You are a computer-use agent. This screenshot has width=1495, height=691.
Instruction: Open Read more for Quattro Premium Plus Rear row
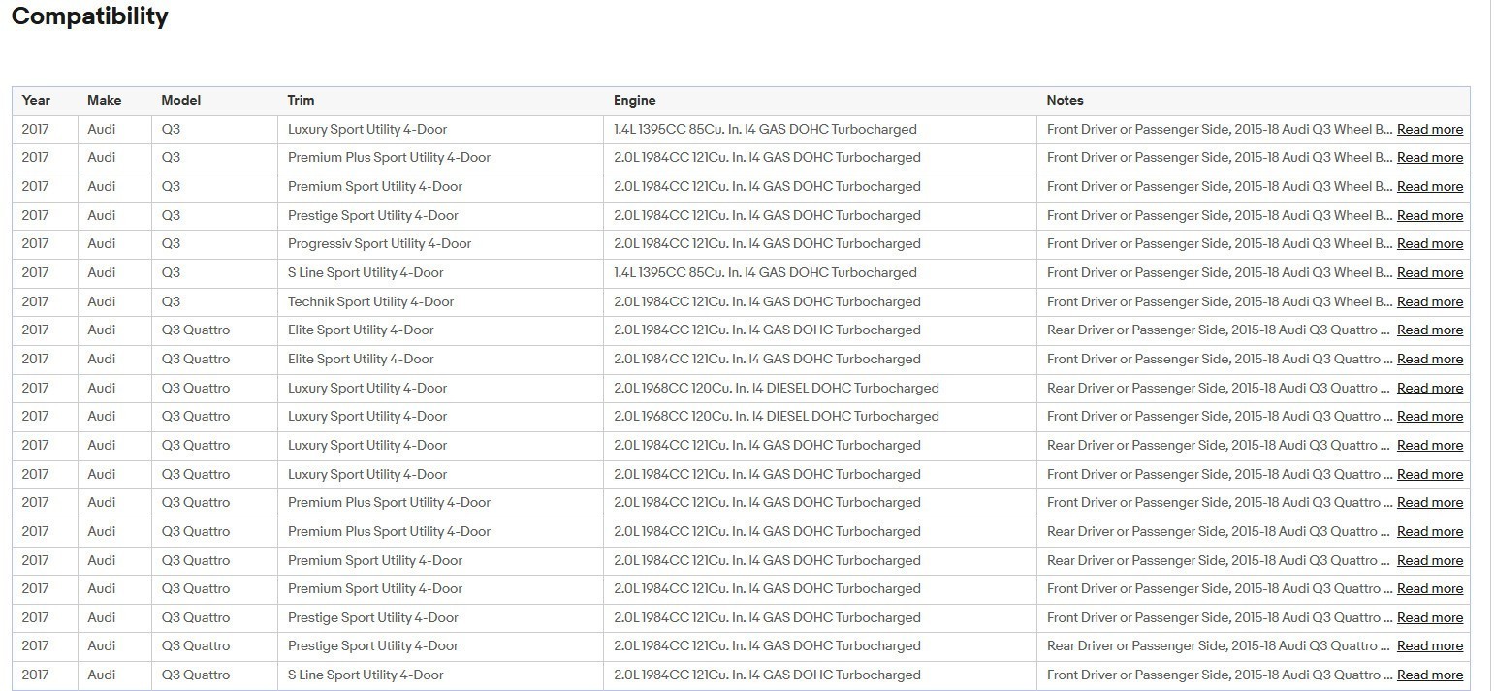tap(1429, 531)
